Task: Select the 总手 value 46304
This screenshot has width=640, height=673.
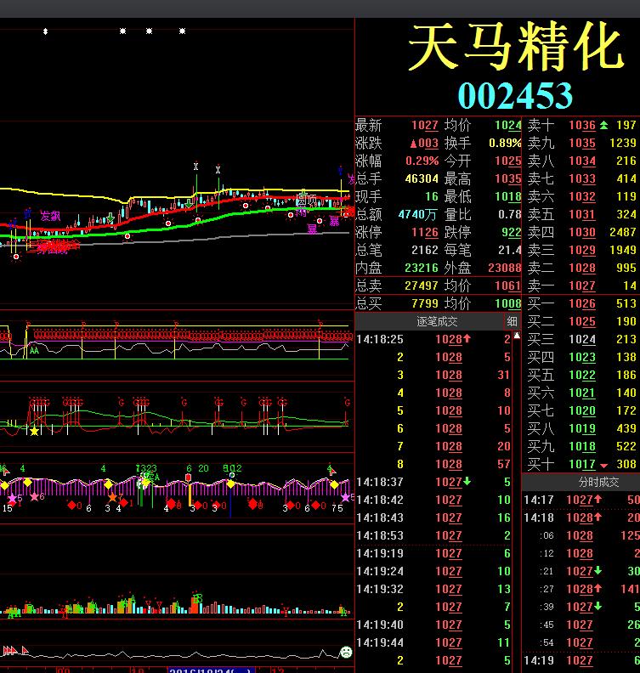Action: [422, 179]
